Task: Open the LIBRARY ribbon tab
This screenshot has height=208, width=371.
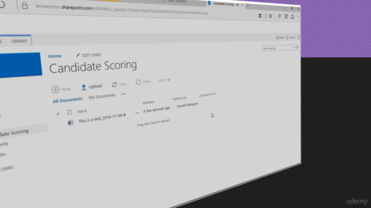Action: click(19, 41)
